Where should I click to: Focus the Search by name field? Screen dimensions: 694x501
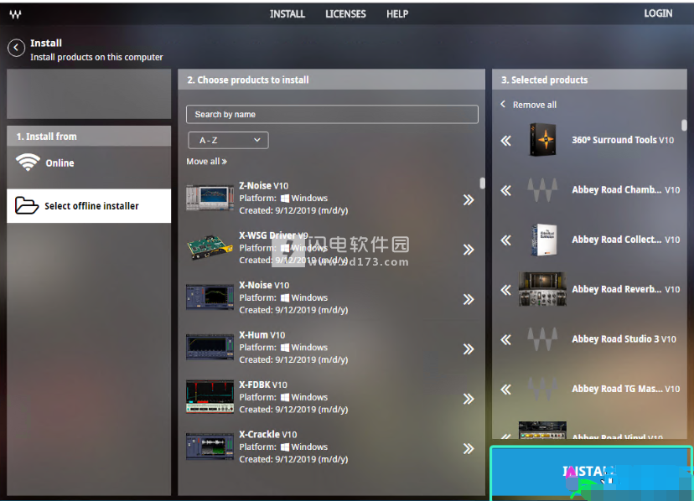332,114
